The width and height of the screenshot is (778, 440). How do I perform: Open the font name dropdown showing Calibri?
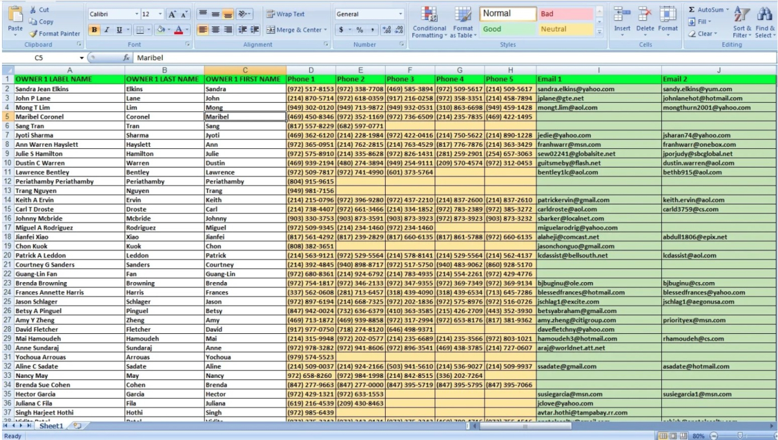(x=112, y=14)
